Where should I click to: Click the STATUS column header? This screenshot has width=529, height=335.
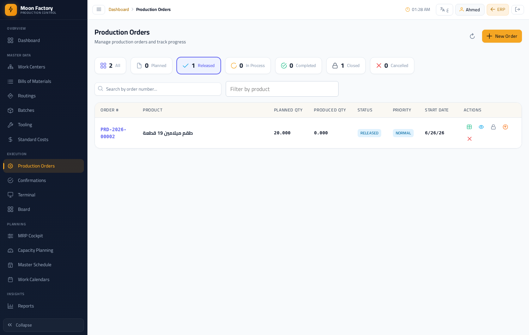pos(365,110)
